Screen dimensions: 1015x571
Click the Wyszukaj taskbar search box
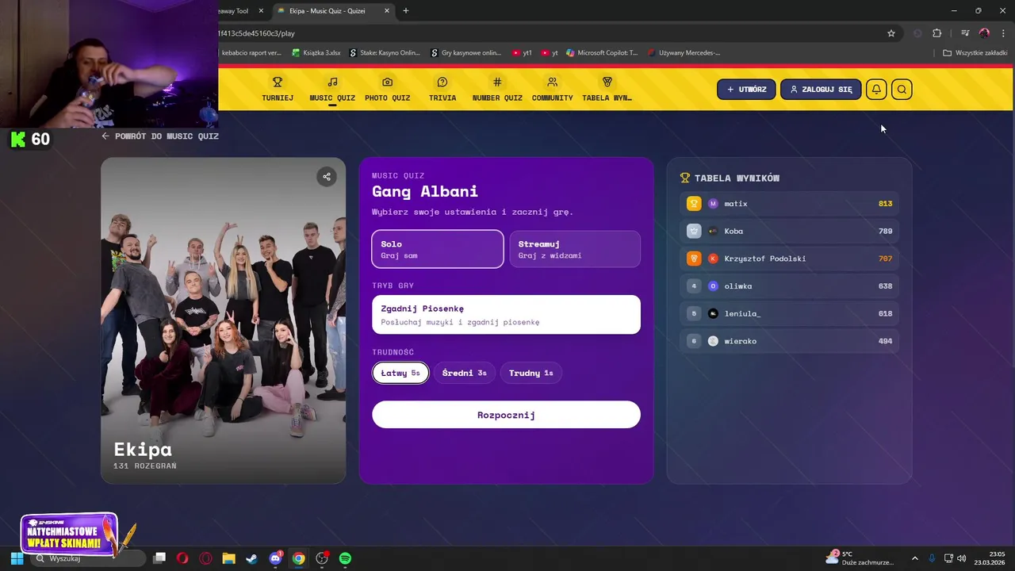pyautogui.click(x=88, y=558)
